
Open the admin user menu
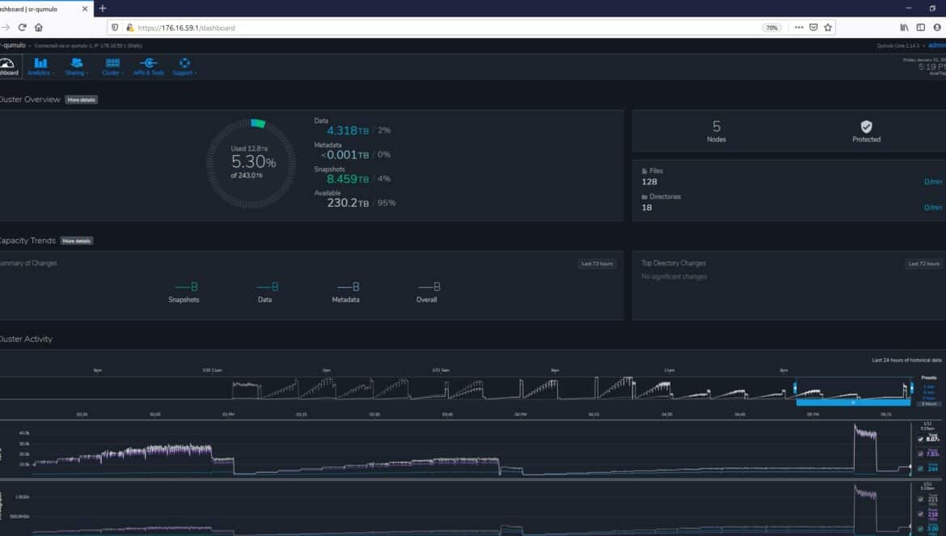(x=937, y=45)
